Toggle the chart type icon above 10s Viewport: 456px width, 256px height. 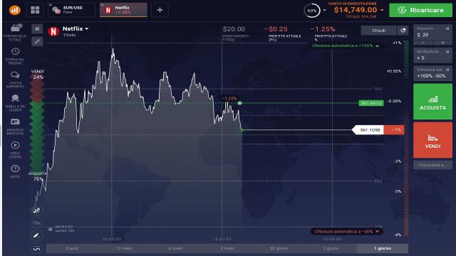36,210
